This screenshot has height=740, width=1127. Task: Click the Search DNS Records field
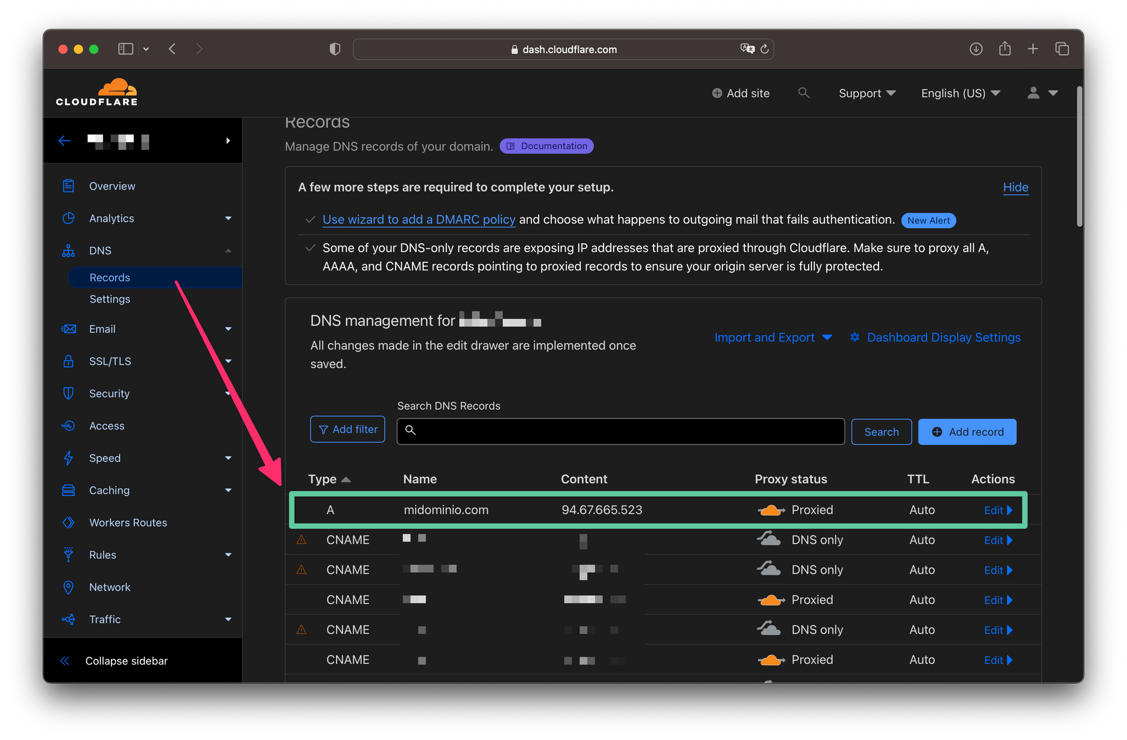(620, 431)
